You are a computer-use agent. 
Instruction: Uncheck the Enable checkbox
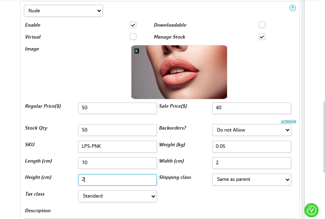(x=133, y=25)
